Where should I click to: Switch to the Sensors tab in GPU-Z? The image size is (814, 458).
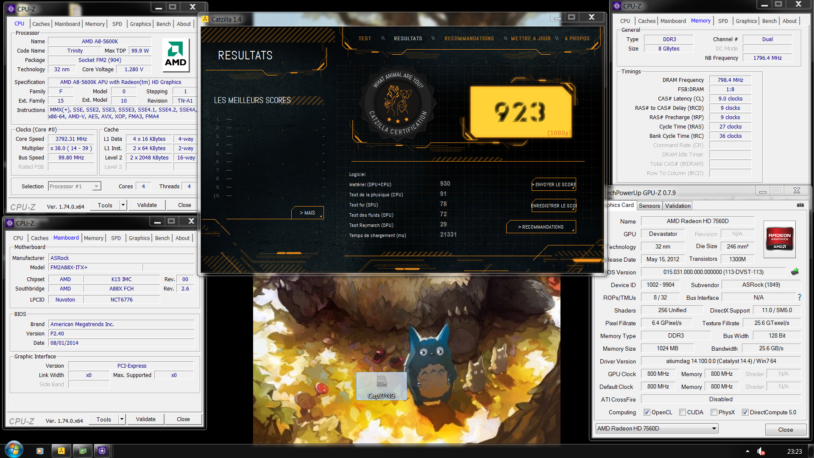(649, 206)
